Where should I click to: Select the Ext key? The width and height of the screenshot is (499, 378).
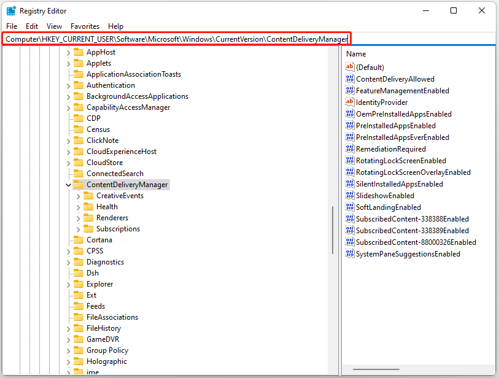coord(91,295)
